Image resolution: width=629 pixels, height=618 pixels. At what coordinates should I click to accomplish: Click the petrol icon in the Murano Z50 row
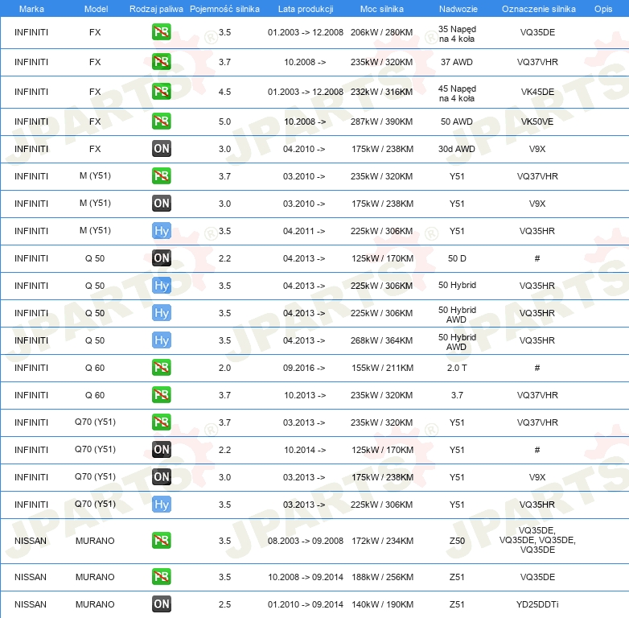click(x=162, y=541)
